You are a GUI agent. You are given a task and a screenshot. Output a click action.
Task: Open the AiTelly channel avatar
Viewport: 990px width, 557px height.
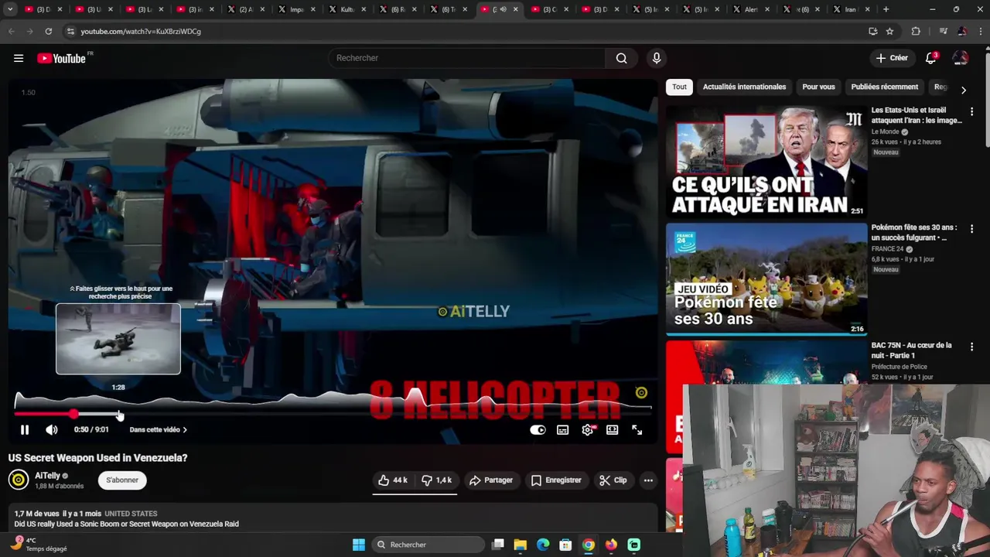coord(19,480)
